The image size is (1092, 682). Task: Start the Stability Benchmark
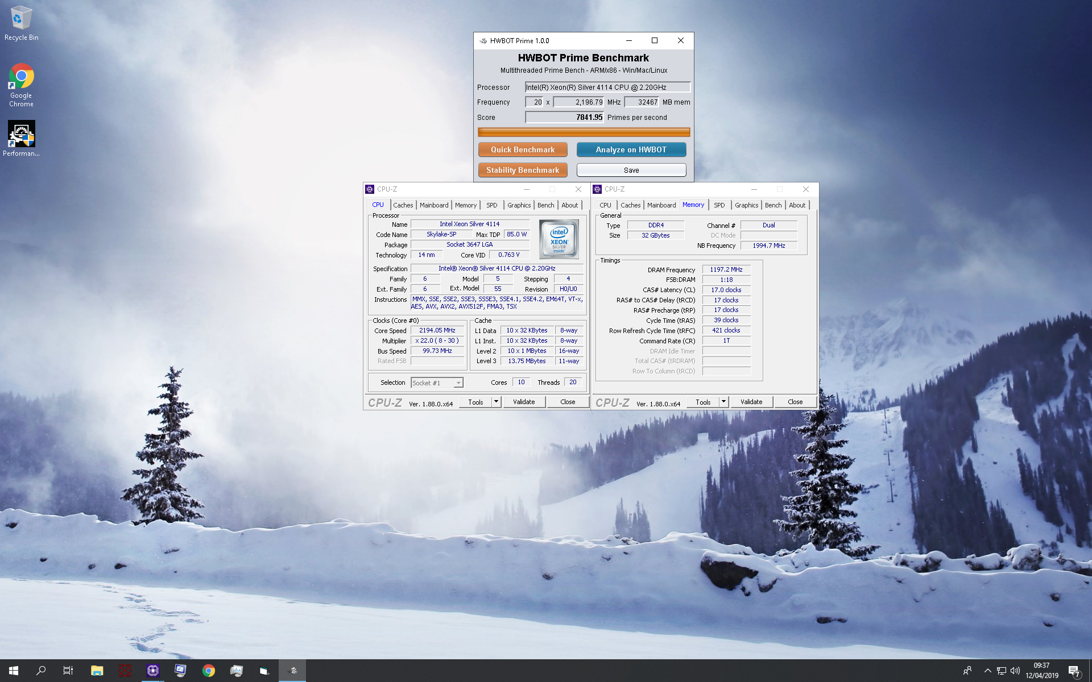(x=523, y=170)
